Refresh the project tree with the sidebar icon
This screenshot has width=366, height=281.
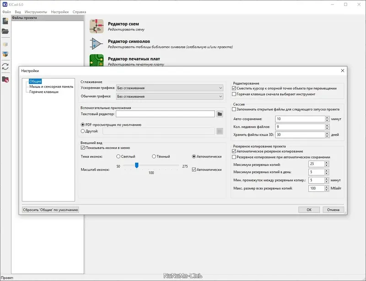tap(5, 66)
